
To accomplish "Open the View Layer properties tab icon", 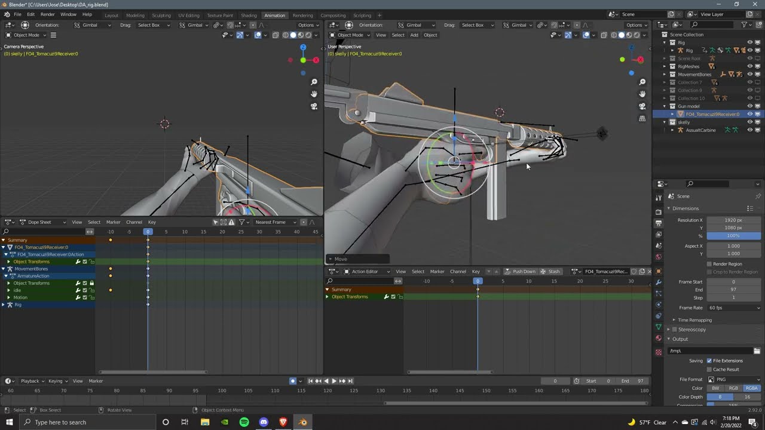I will click(659, 234).
